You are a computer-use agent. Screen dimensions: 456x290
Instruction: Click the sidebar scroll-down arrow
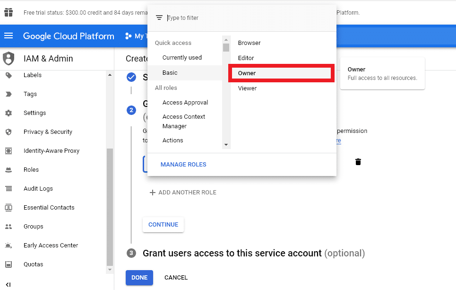[110, 270]
